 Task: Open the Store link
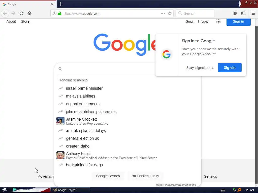pos(25,21)
